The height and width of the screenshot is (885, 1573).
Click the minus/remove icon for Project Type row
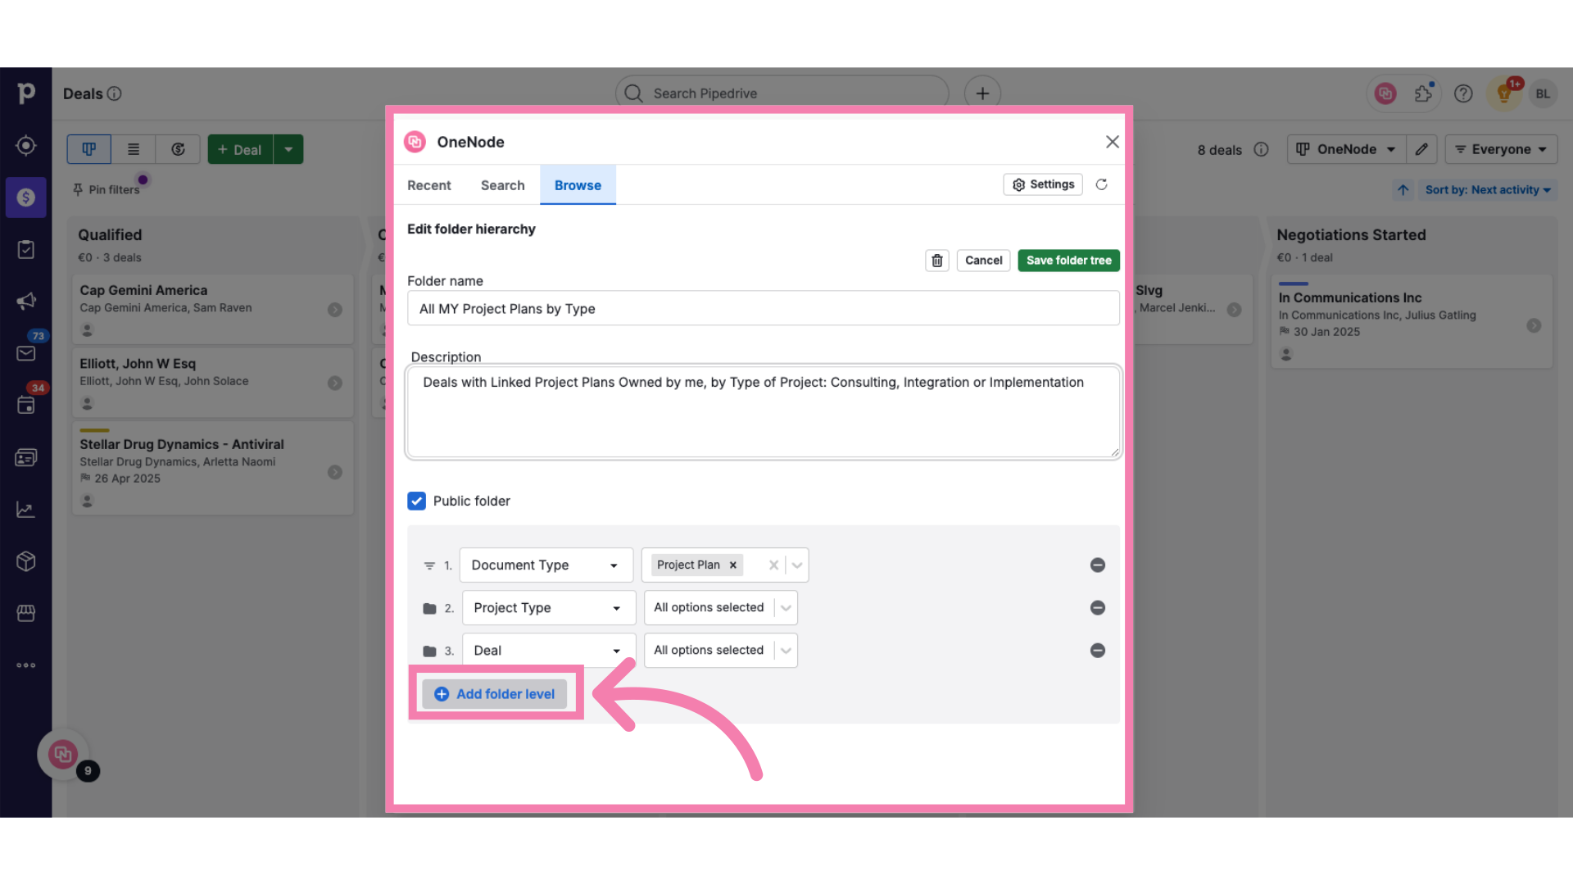[x=1098, y=607]
